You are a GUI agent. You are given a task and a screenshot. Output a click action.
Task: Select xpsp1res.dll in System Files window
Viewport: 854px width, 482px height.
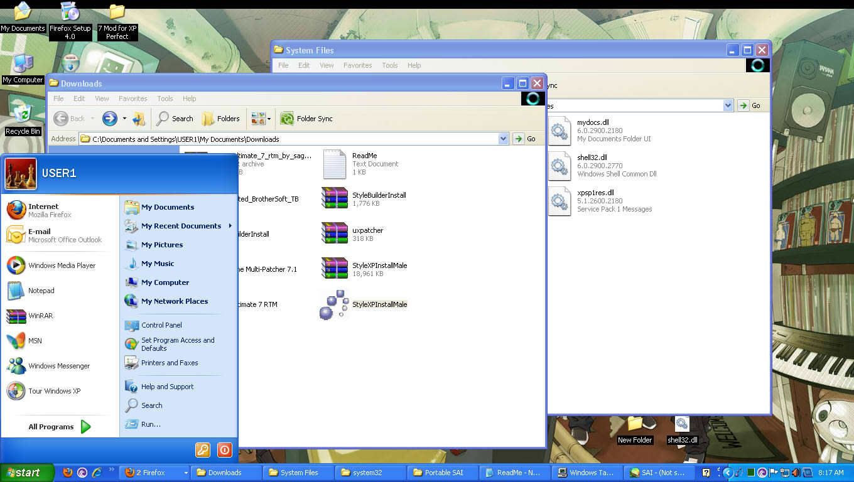click(x=600, y=201)
